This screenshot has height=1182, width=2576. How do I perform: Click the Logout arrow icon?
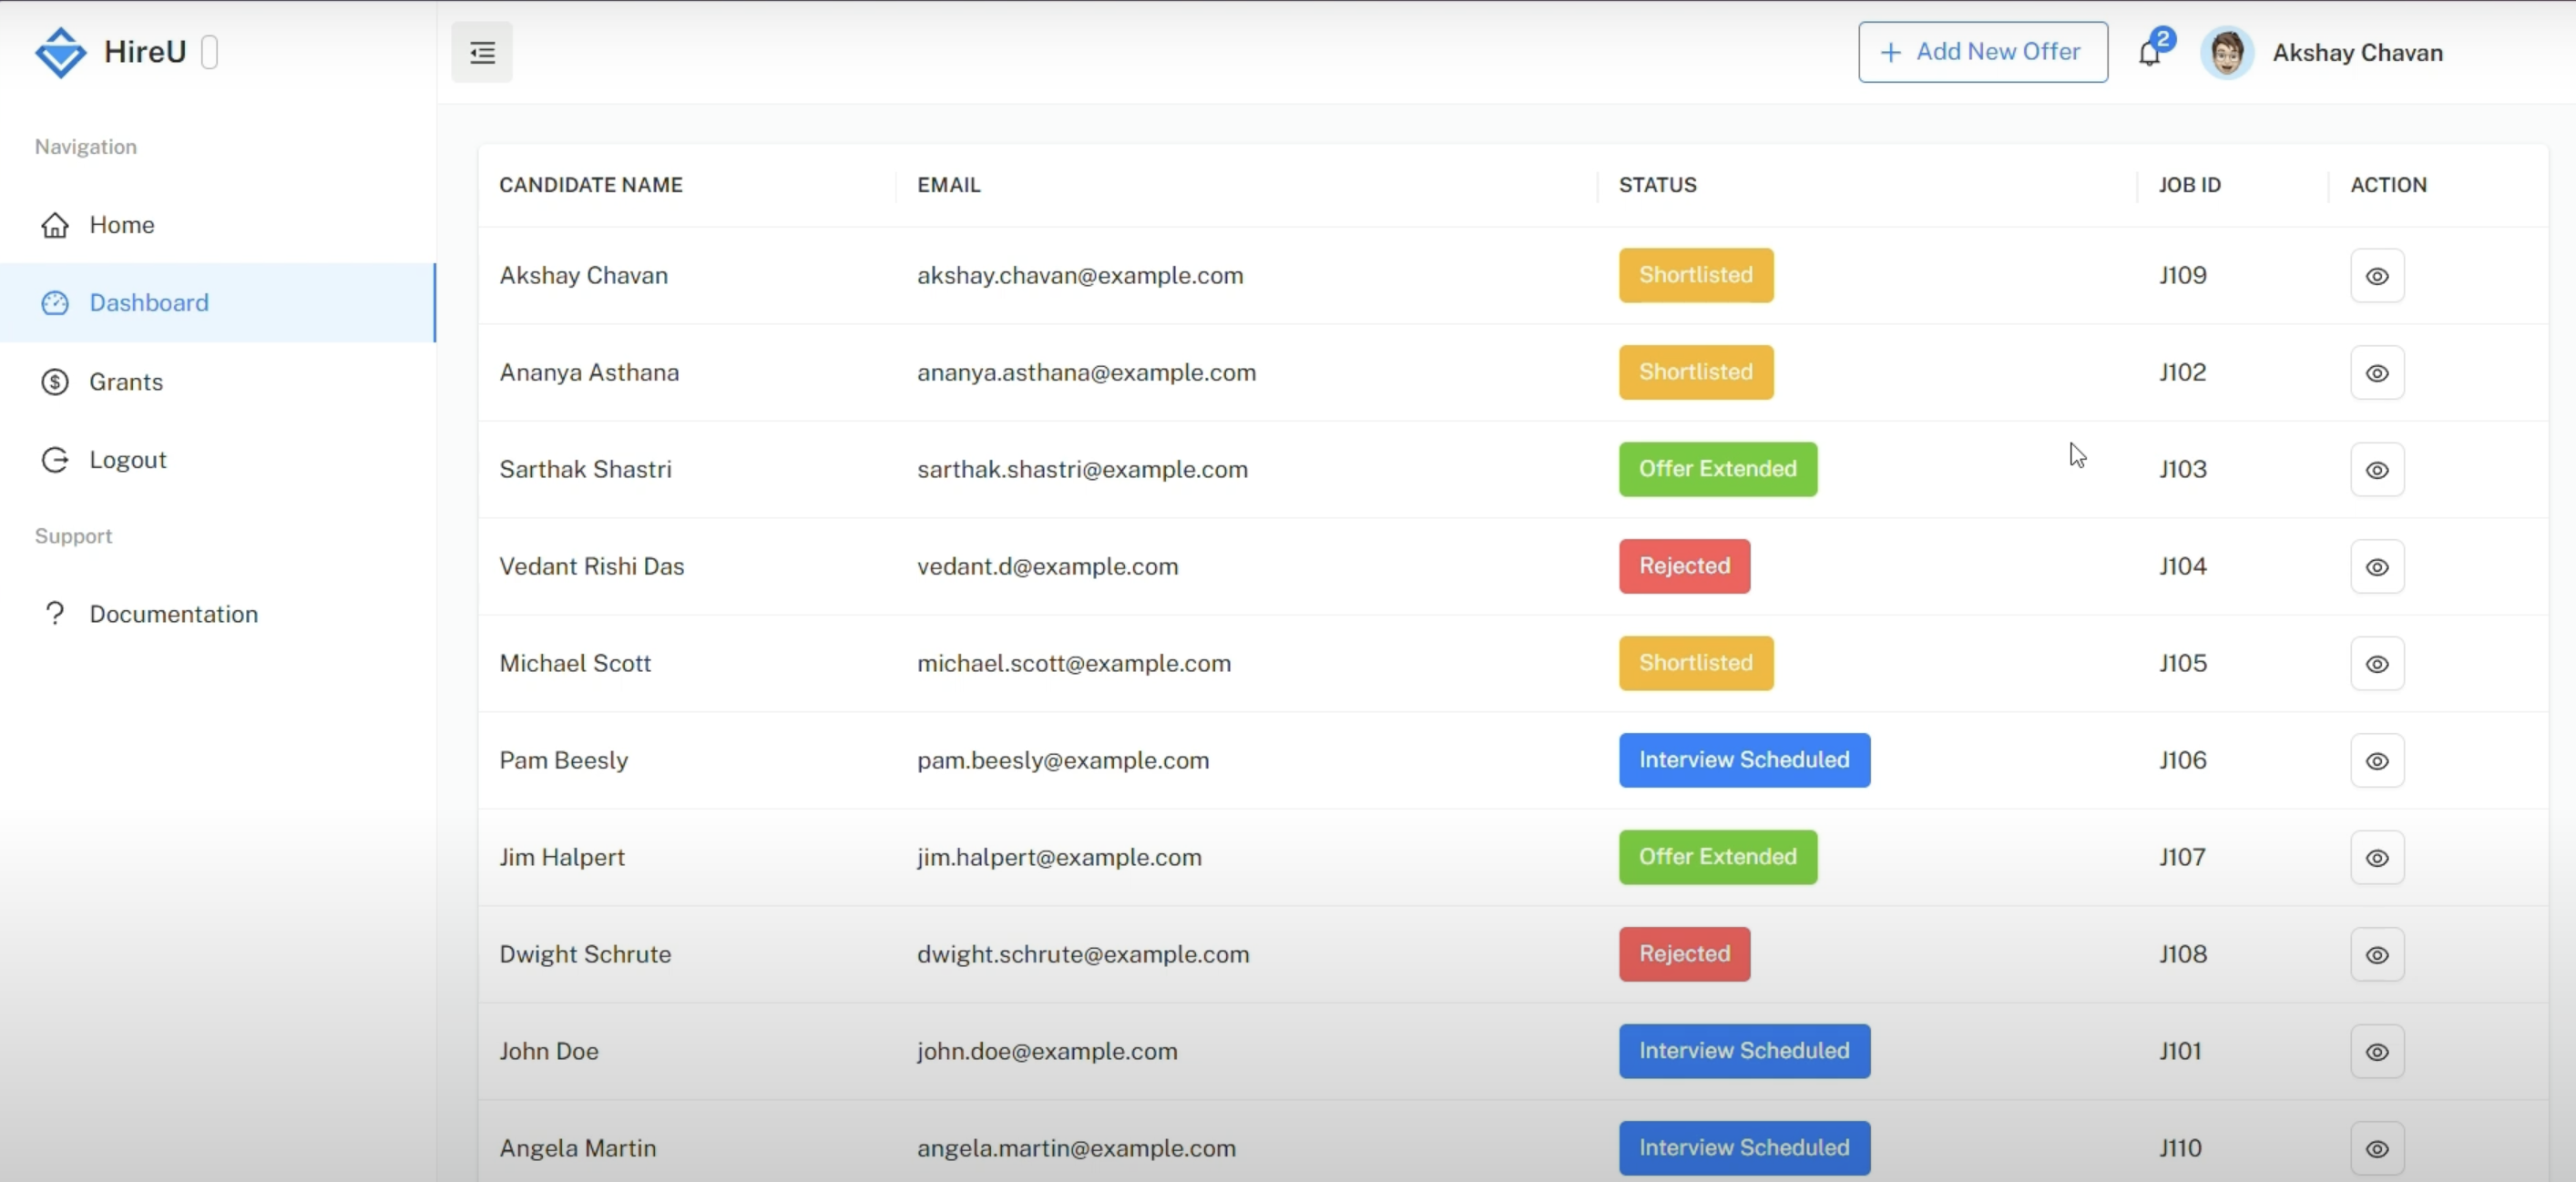point(55,460)
